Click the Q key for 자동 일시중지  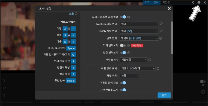click(73, 55)
